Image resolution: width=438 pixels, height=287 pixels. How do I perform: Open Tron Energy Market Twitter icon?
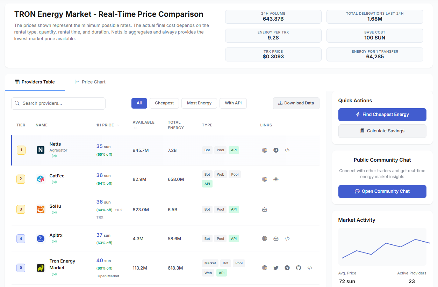(x=276, y=268)
